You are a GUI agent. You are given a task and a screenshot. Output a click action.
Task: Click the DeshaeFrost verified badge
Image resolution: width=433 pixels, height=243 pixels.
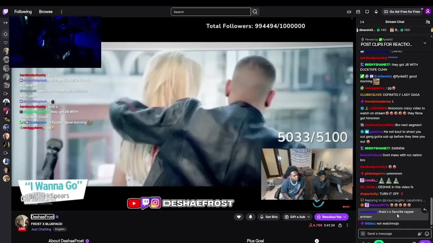(57, 217)
